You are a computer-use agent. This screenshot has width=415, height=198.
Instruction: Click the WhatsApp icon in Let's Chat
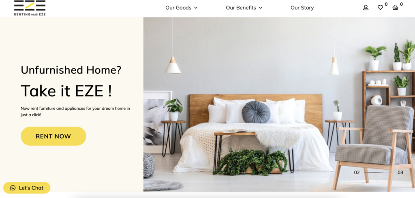tap(13, 188)
